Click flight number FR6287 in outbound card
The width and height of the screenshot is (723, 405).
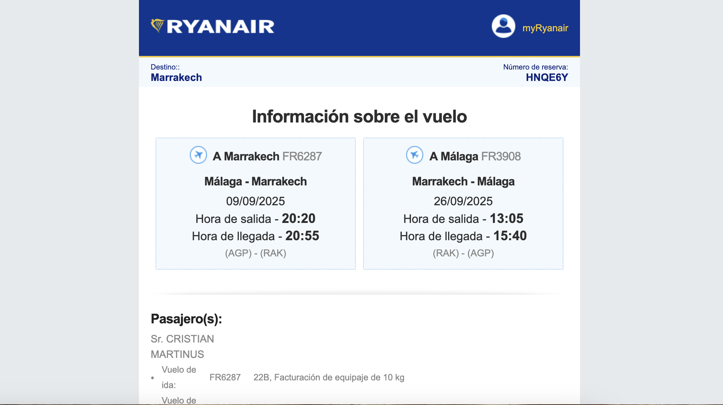pos(302,156)
